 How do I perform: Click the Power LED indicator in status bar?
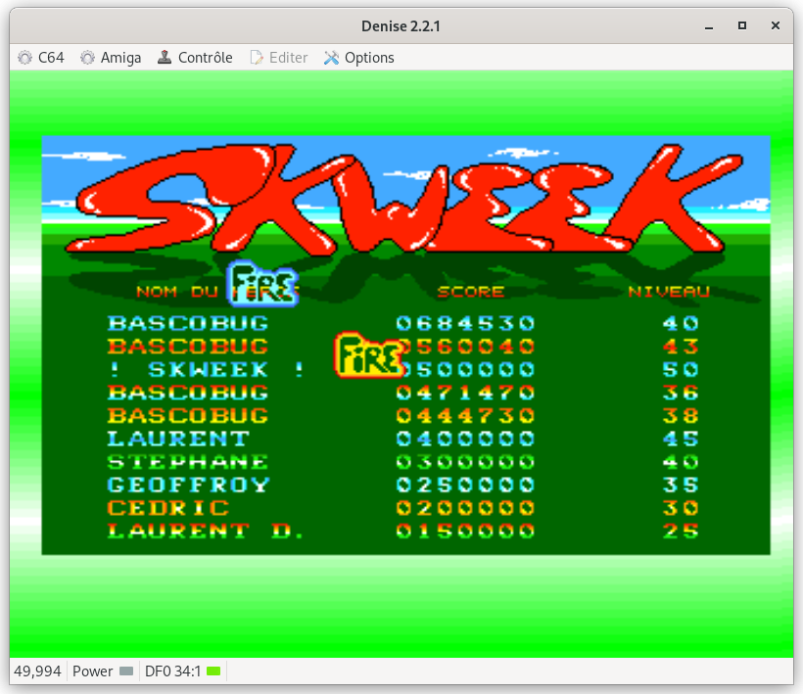click(x=126, y=671)
